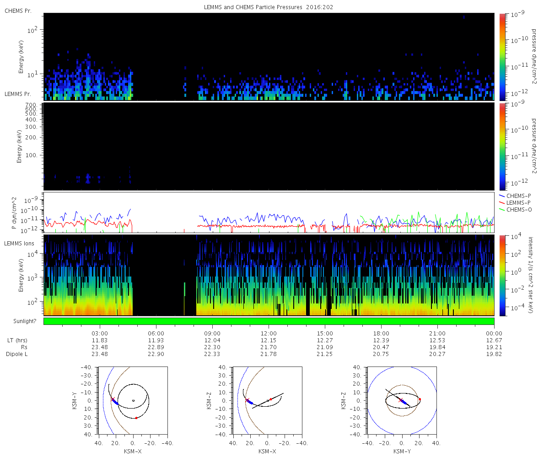The image size is (549, 457).
Task: Select the Dipole L row label
Action: tap(17, 354)
